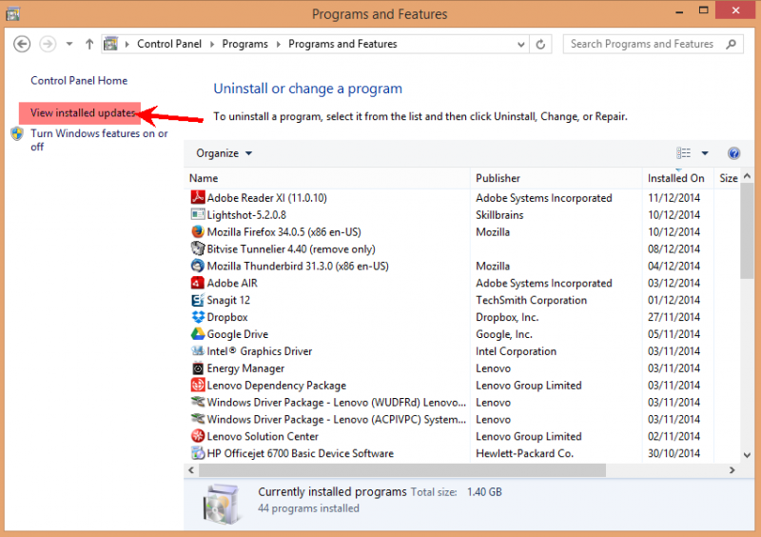Select the Dropbox icon
The width and height of the screenshot is (761, 537).
(x=198, y=317)
